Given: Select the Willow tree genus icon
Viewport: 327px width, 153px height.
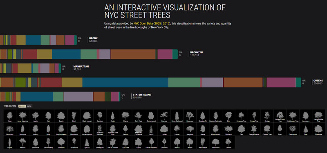Looking at the screenshot, I should pyautogui.click(x=190, y=143).
